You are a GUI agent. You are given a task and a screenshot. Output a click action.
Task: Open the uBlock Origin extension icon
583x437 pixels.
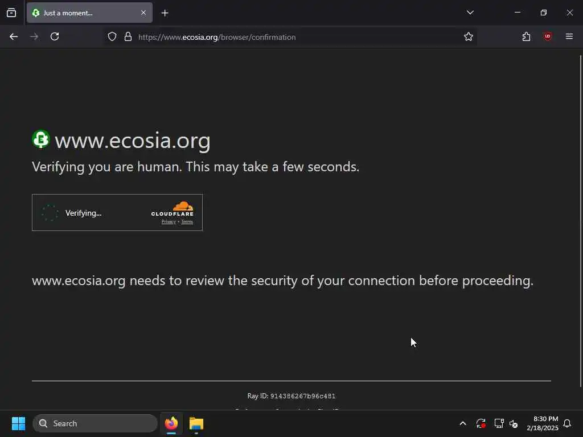(548, 36)
